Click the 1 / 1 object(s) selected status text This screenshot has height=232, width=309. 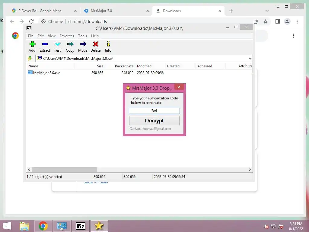[x=44, y=176]
